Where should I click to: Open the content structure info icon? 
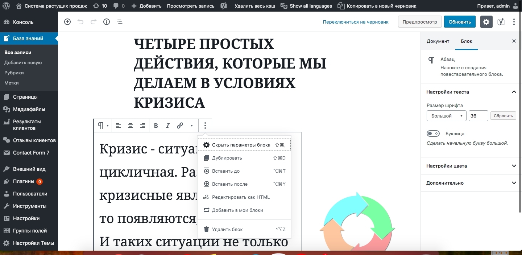107,22
